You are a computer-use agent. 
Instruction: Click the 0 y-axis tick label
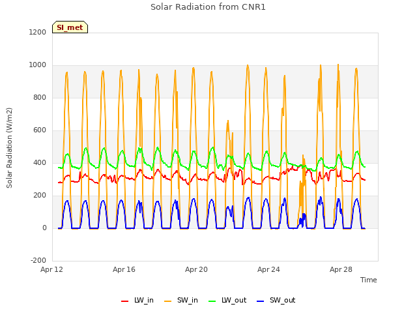pyautogui.click(x=44, y=228)
